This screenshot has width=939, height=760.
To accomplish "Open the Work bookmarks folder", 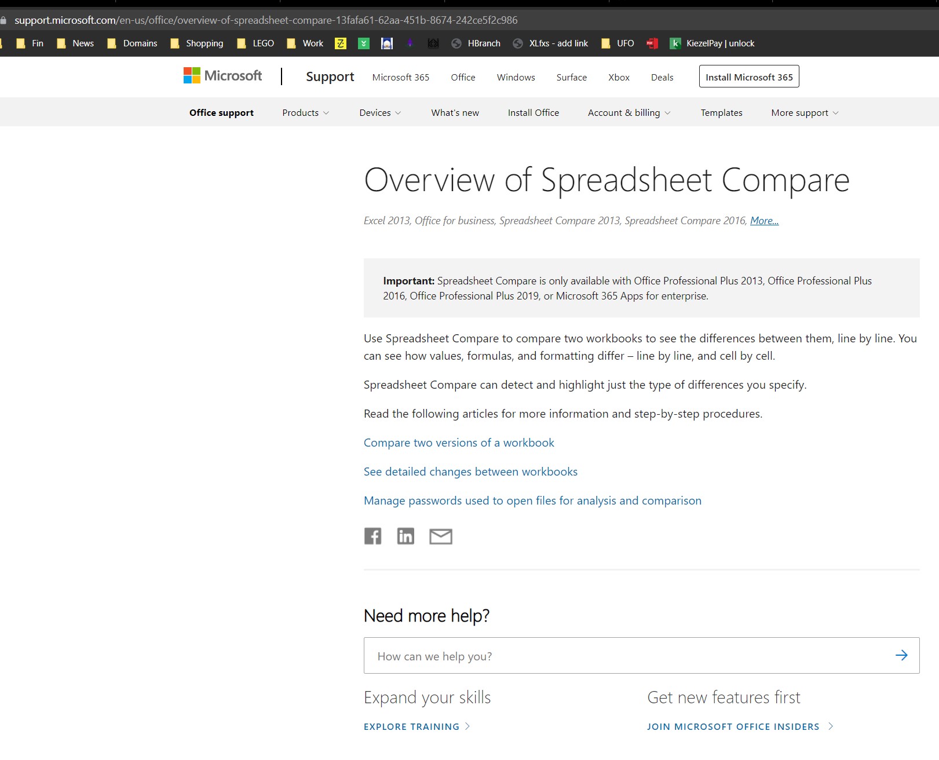I will [x=305, y=43].
